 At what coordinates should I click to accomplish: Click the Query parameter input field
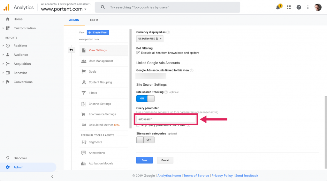[x=166, y=119]
